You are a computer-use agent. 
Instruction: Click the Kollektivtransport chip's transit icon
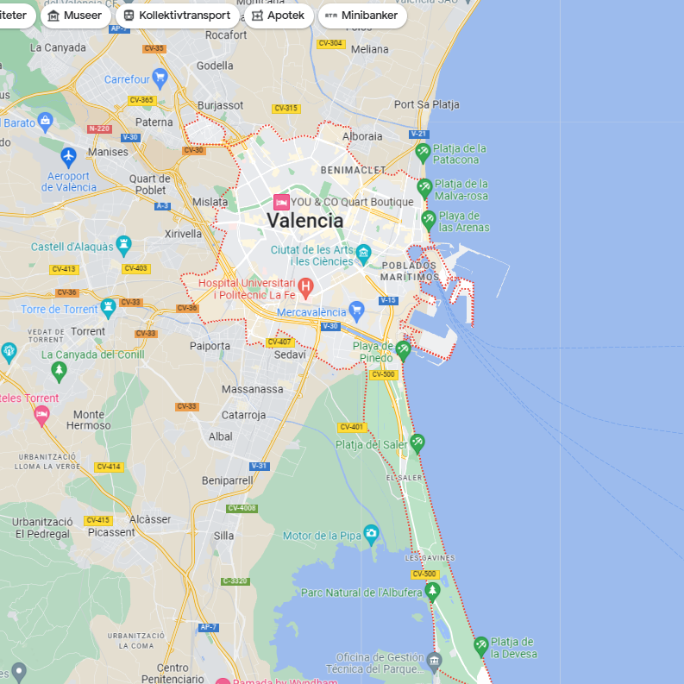tap(129, 16)
